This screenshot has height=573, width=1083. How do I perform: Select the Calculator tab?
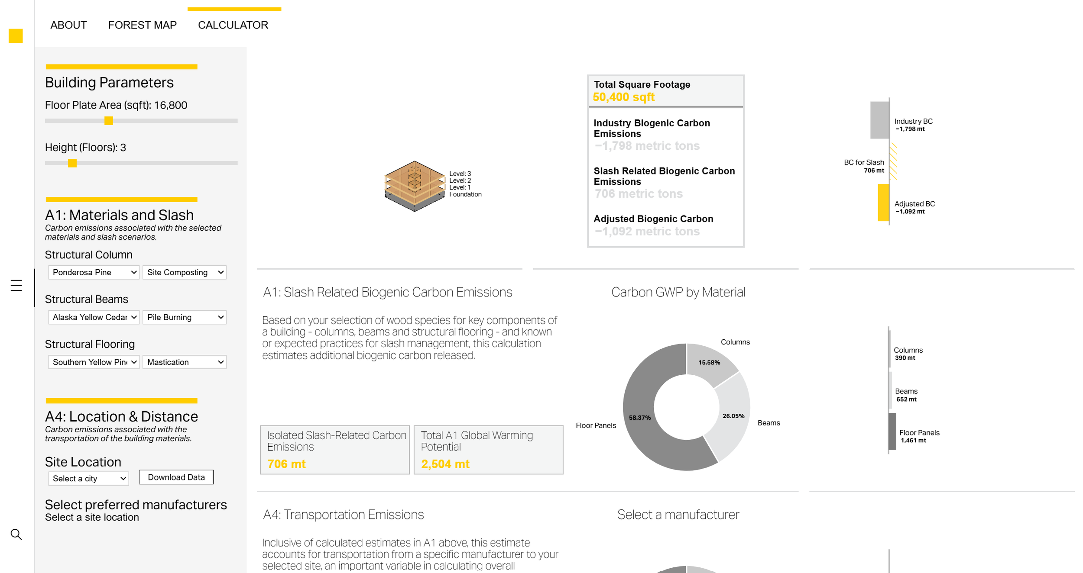pos(233,25)
